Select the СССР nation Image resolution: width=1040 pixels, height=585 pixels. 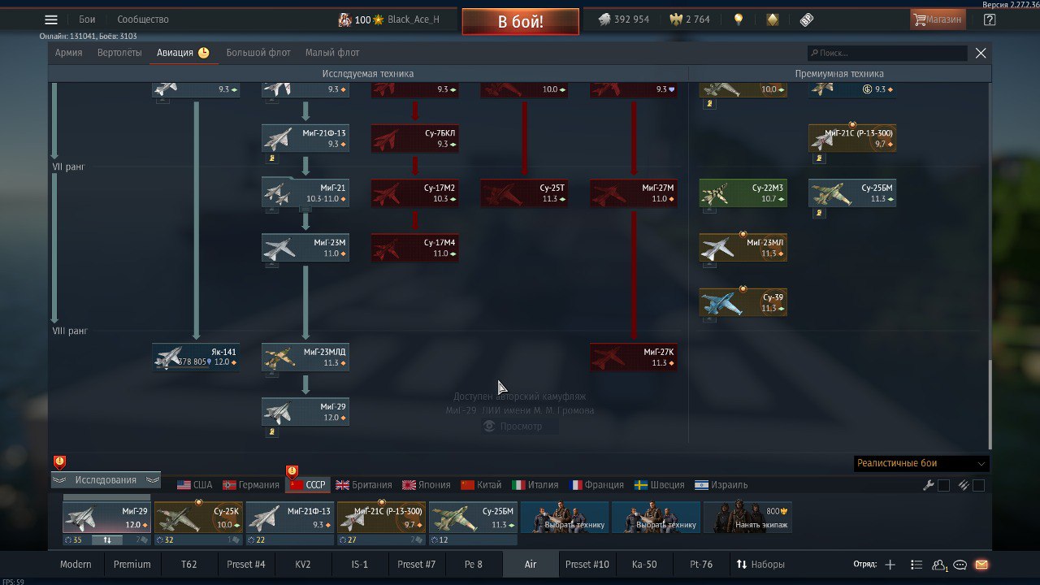pos(308,485)
